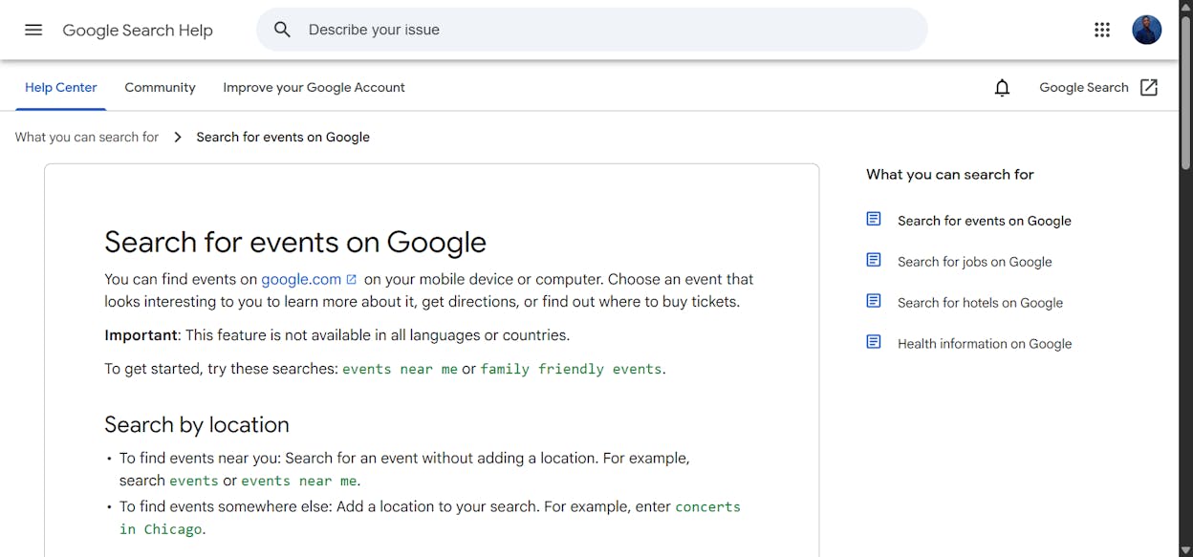Open the Google apps grid

click(x=1102, y=30)
